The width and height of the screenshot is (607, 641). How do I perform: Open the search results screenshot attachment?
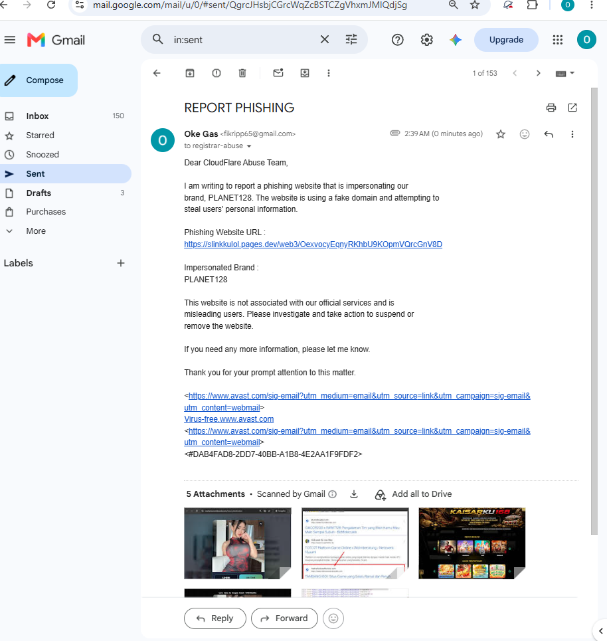click(x=355, y=543)
